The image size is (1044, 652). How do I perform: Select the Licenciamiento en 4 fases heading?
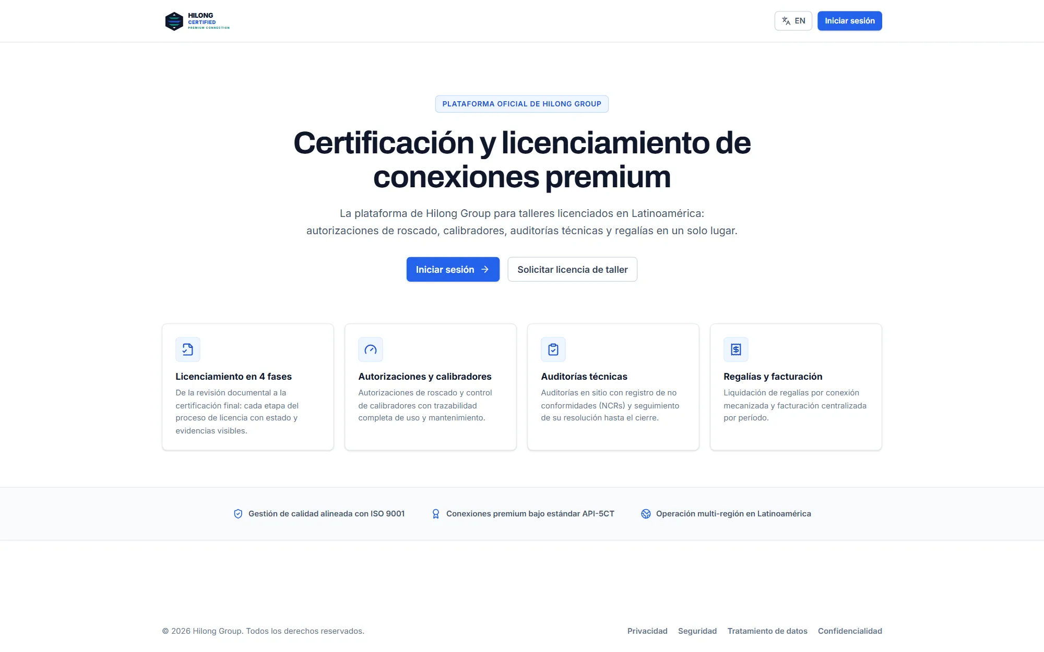tap(233, 377)
